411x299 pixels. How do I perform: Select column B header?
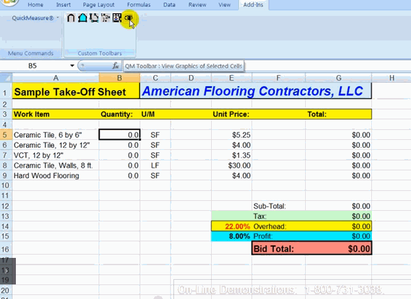pyautogui.click(x=119, y=78)
